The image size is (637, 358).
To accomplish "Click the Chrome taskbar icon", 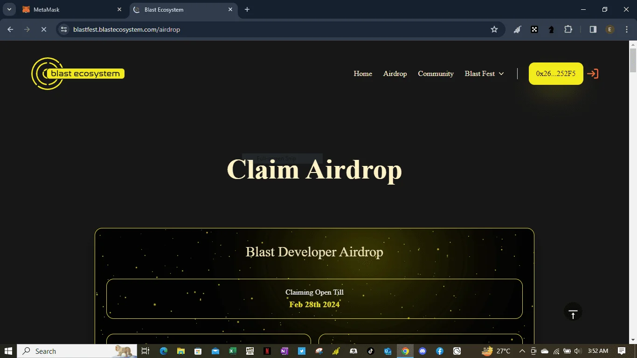I will [405, 351].
